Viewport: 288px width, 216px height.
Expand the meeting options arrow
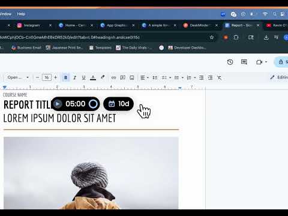click(266, 62)
